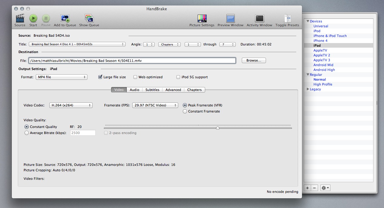Select the Android High preset

pyautogui.click(x=324, y=70)
